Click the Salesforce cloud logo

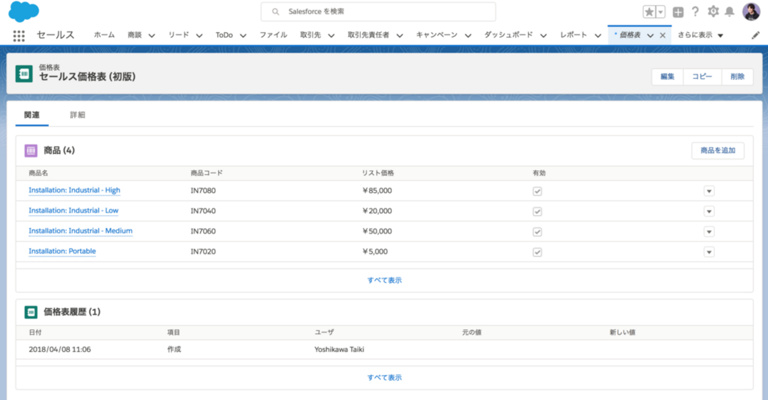(x=24, y=12)
